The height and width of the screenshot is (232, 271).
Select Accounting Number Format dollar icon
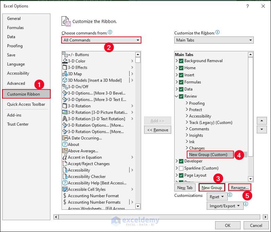click(x=65, y=196)
